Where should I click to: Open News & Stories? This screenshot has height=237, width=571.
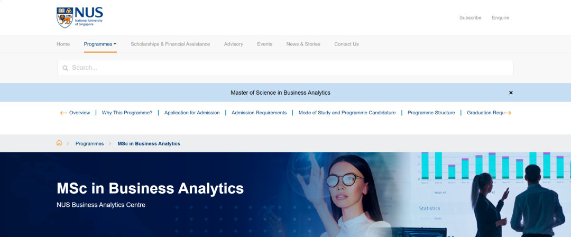click(303, 44)
